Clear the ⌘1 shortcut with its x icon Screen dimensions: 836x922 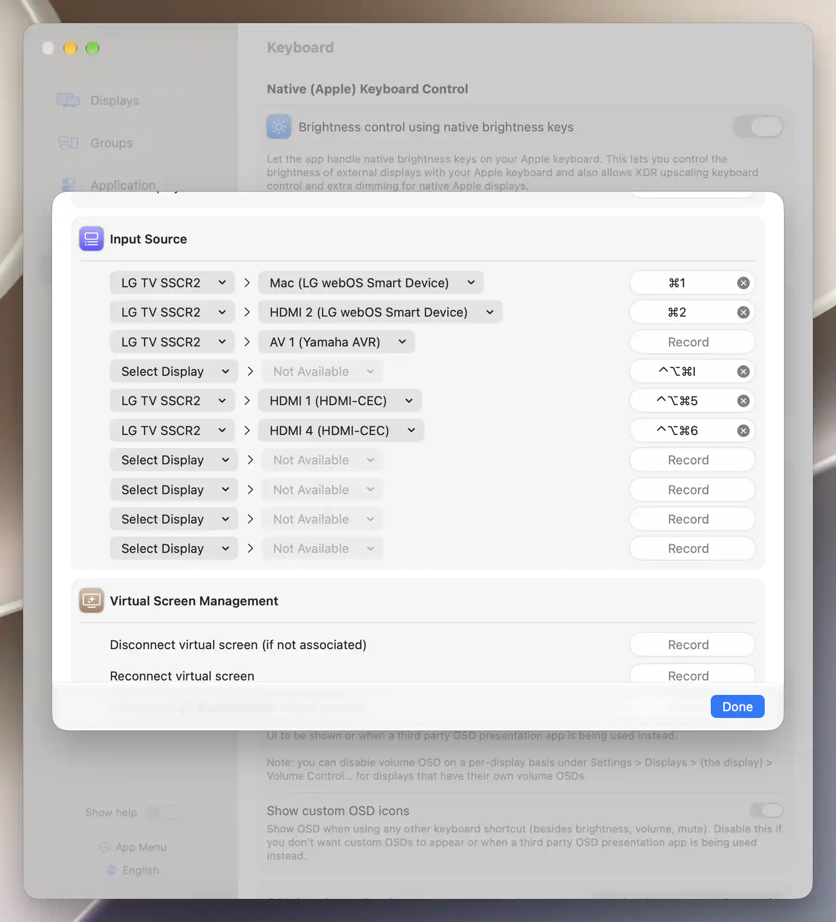click(x=743, y=283)
